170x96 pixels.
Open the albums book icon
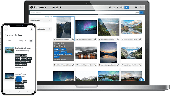110,7
